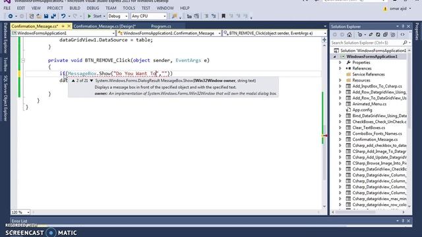Open the PROJECT menu
422x237 pixels.
pos(55,8)
